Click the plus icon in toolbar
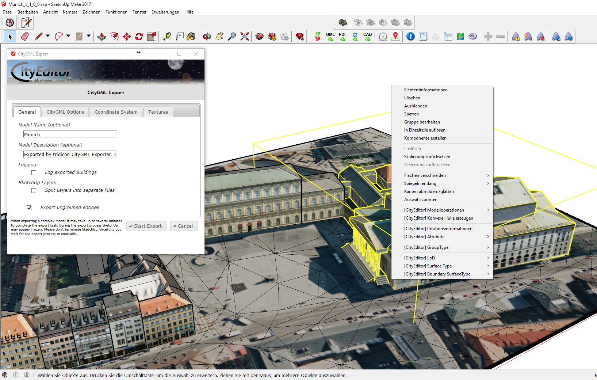This screenshot has width=597, height=380. (488, 37)
